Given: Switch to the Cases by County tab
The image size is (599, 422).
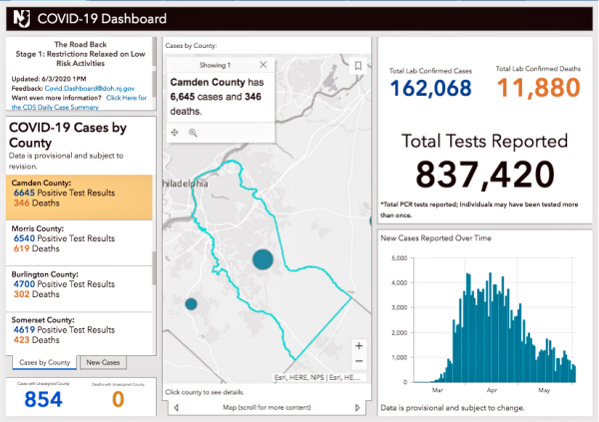Looking at the screenshot, I should (x=45, y=362).
